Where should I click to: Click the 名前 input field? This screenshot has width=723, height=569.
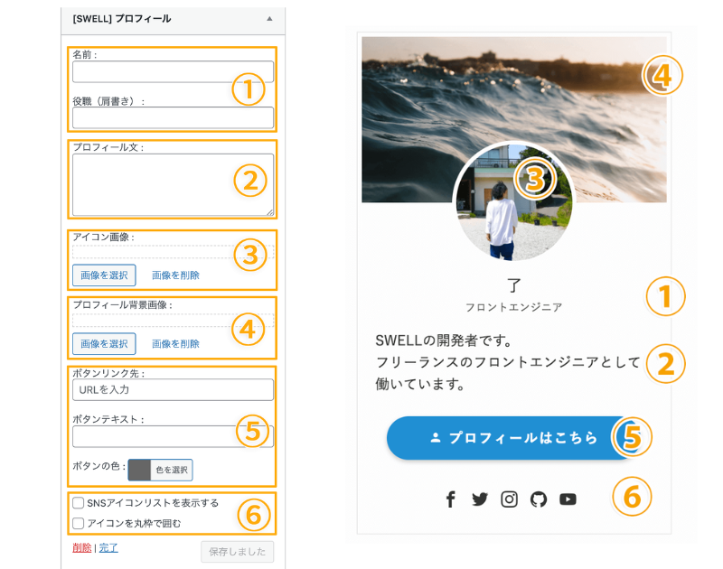click(x=173, y=72)
